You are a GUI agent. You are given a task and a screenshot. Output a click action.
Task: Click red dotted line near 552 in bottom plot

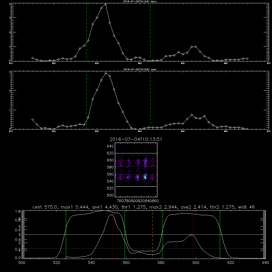point(113,234)
